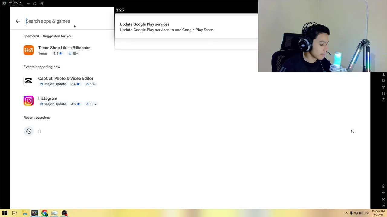Select the recent search "ff"
Screen dimensions: 387x217
click(x=40, y=131)
